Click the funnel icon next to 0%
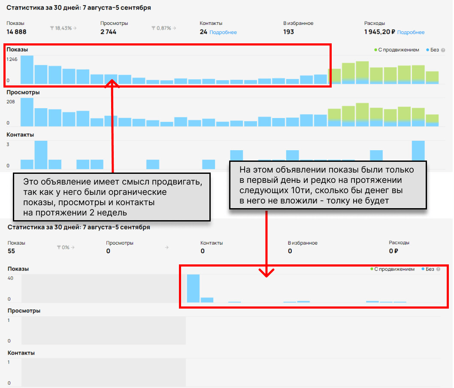 tap(59, 247)
